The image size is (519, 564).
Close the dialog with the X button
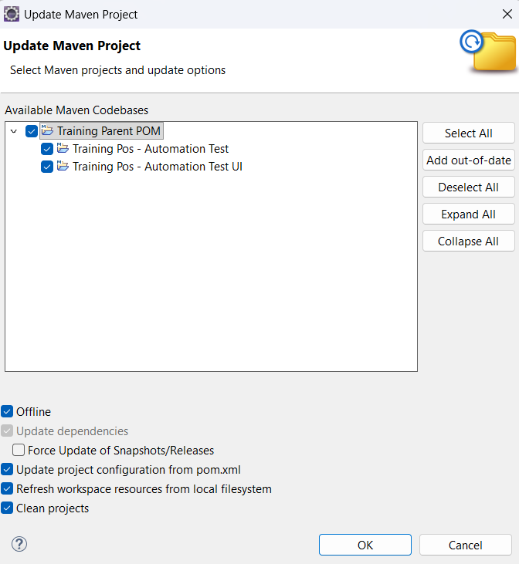click(507, 14)
